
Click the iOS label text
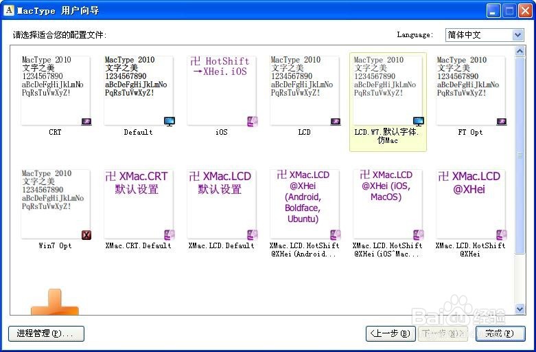[222, 132]
